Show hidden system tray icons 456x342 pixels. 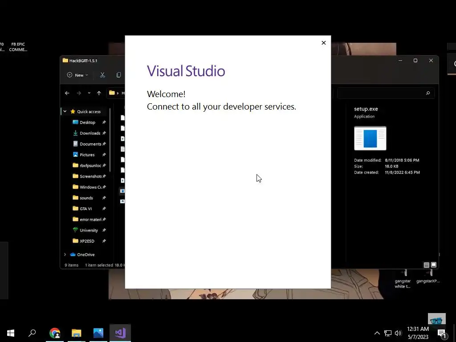coord(377,333)
